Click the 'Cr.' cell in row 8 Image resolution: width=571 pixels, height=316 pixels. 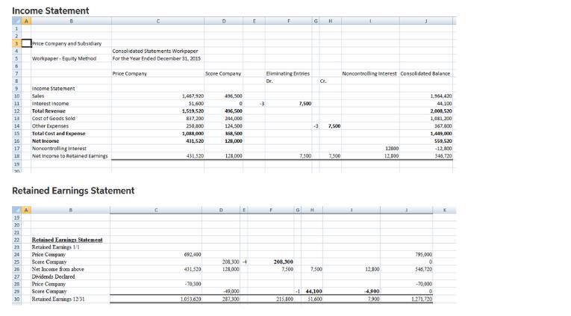[x=323, y=81]
